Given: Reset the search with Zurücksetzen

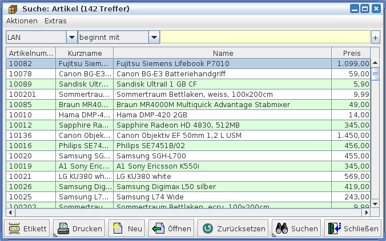Looking at the screenshot, I should click(233, 228).
